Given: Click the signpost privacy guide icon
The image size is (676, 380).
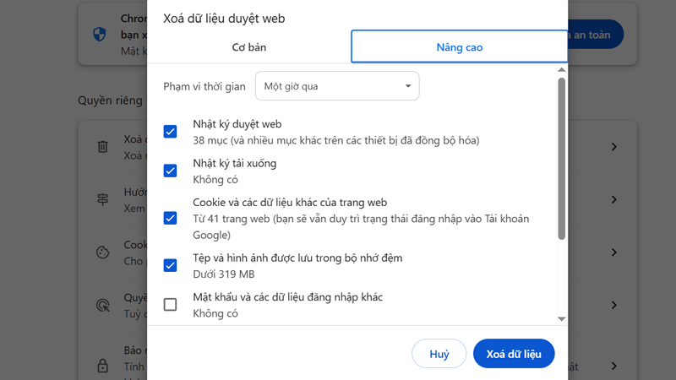Looking at the screenshot, I should 103,200.
